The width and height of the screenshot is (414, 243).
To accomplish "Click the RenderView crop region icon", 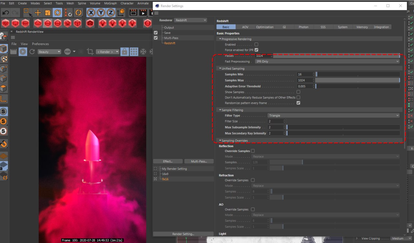I will pyautogui.click(x=90, y=52).
